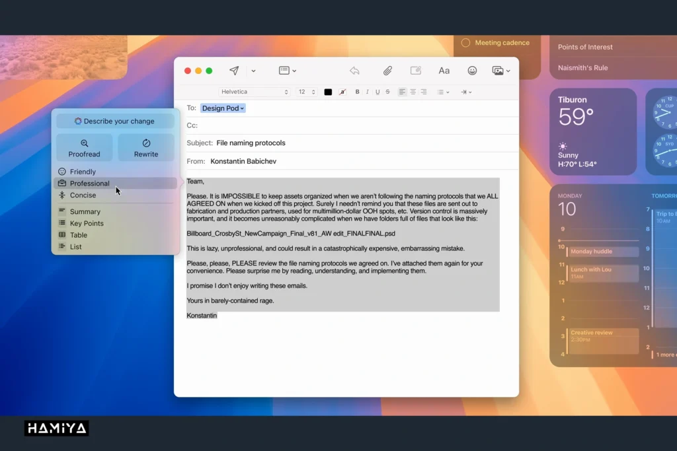Click the reply arrow icon
The height and width of the screenshot is (451, 677).
point(354,71)
